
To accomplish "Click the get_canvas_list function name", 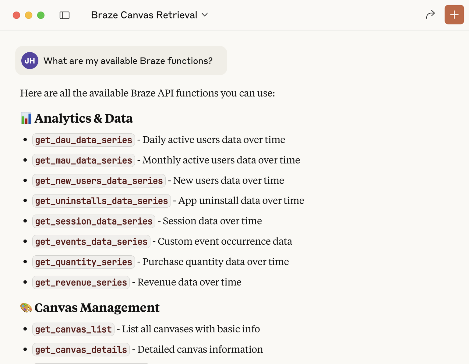I will click(73, 329).
